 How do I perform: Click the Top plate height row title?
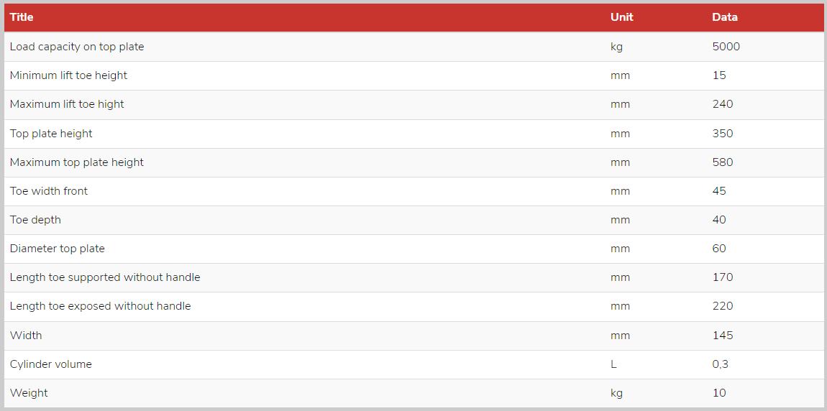point(51,134)
